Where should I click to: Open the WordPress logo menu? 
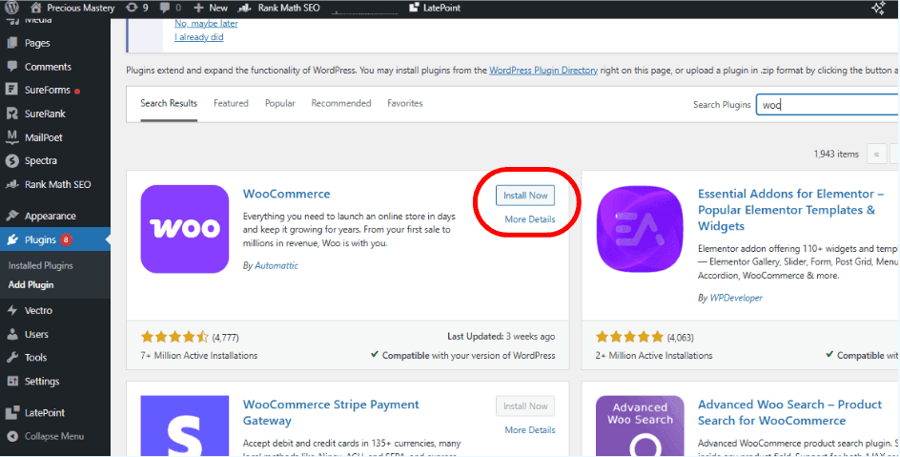(x=11, y=8)
